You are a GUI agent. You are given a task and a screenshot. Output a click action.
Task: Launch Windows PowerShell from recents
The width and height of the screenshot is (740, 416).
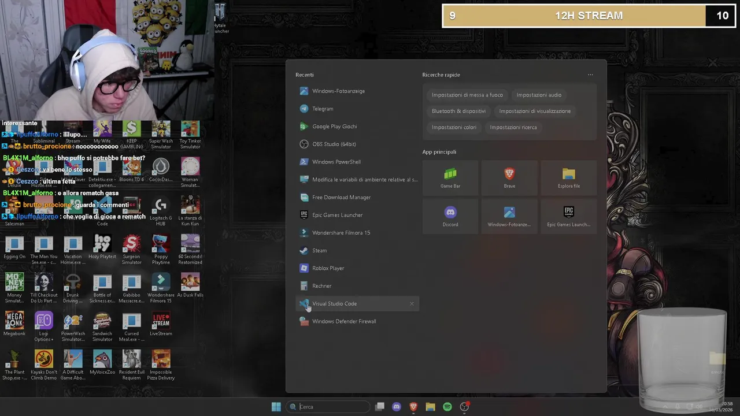[357, 162]
